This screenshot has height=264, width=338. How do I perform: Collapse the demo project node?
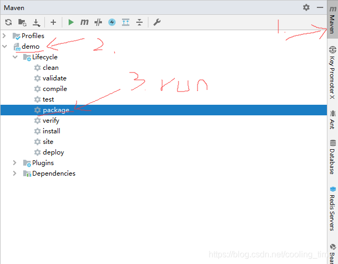point(5,46)
